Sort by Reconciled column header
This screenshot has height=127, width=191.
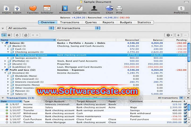pyautogui.click(x=128, y=40)
